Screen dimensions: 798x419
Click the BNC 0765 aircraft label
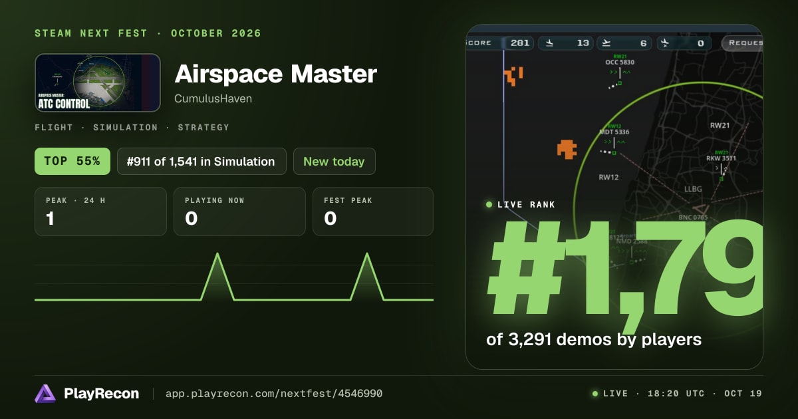(693, 217)
